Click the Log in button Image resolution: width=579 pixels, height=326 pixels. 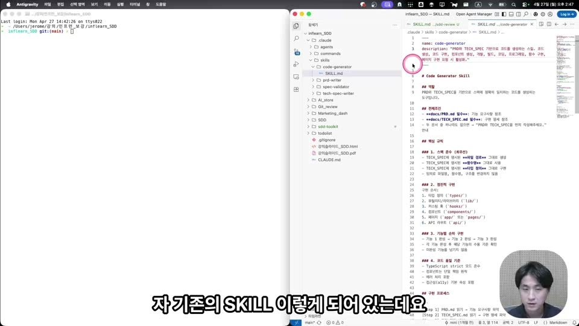567,14
